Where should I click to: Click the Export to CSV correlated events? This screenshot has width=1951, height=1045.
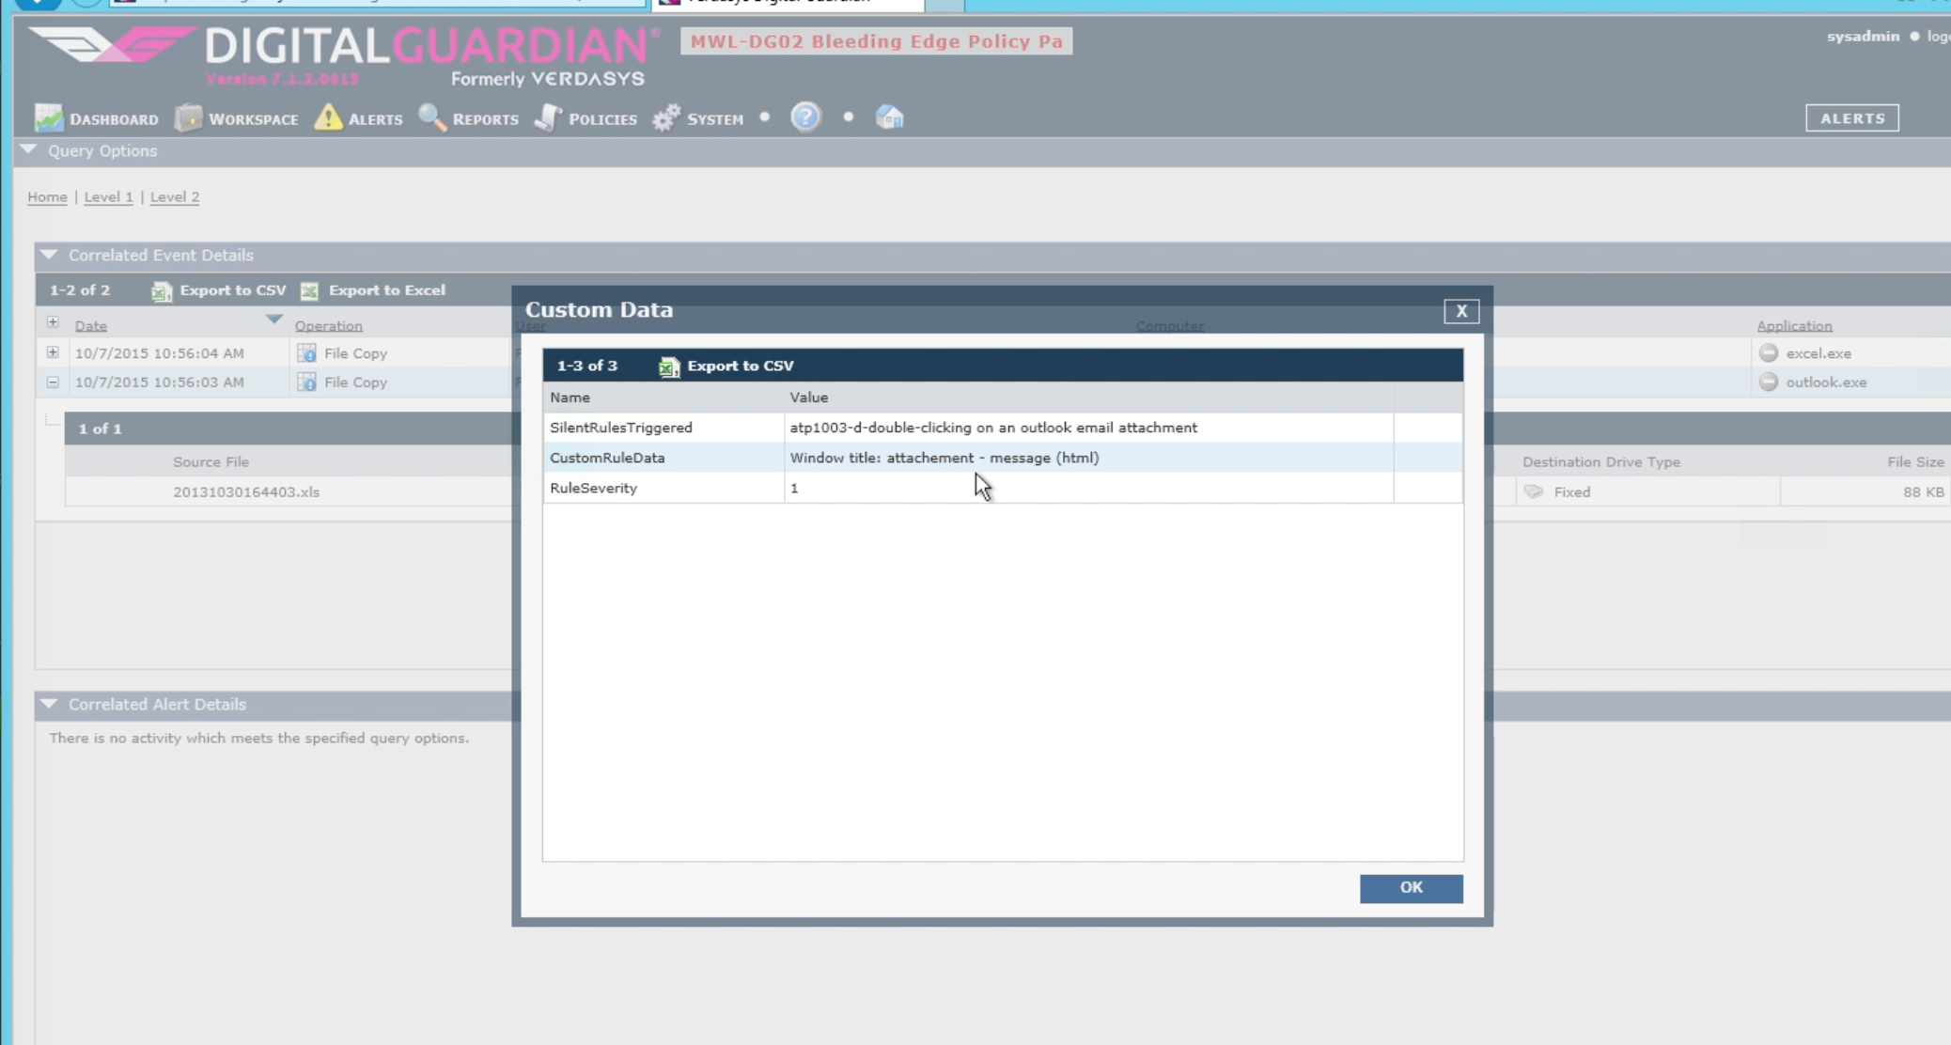pos(219,289)
